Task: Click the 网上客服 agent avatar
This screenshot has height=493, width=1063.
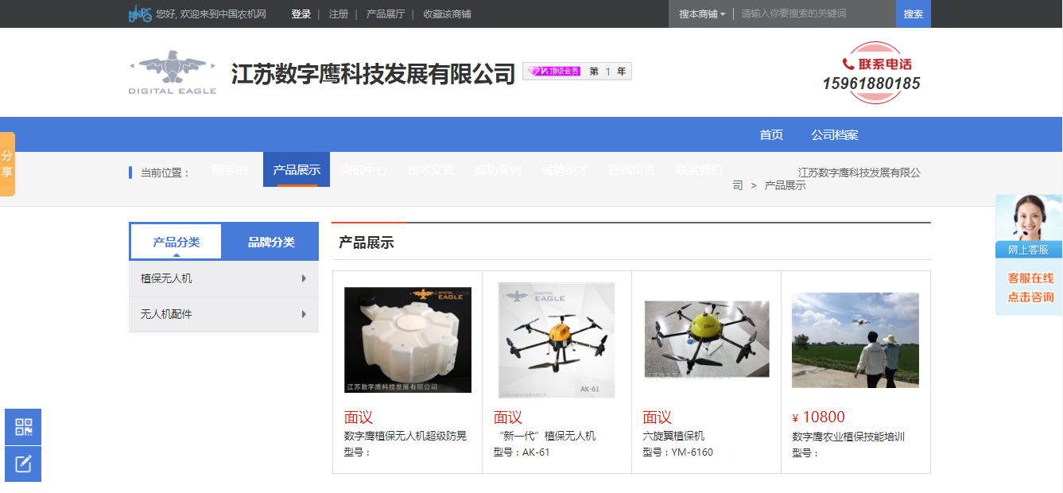Action: pos(1029,218)
